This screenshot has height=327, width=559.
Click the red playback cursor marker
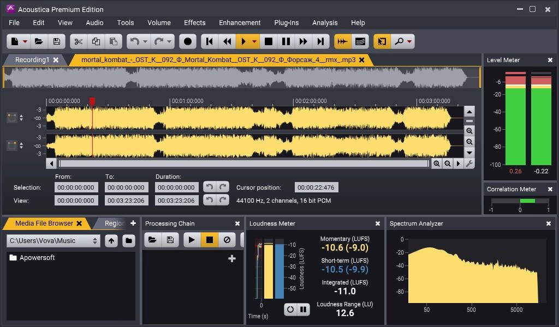92,101
